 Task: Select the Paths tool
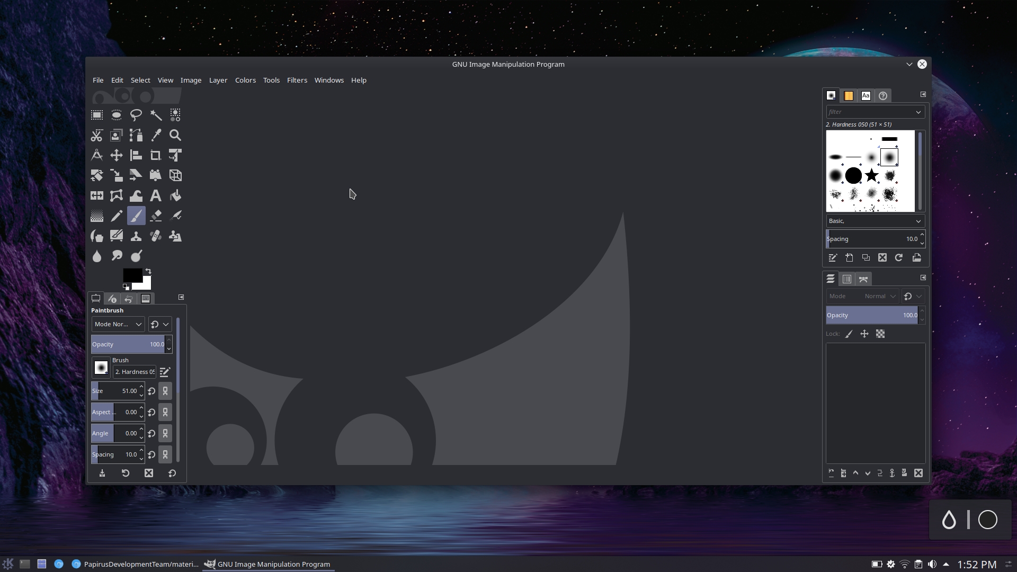(136, 135)
